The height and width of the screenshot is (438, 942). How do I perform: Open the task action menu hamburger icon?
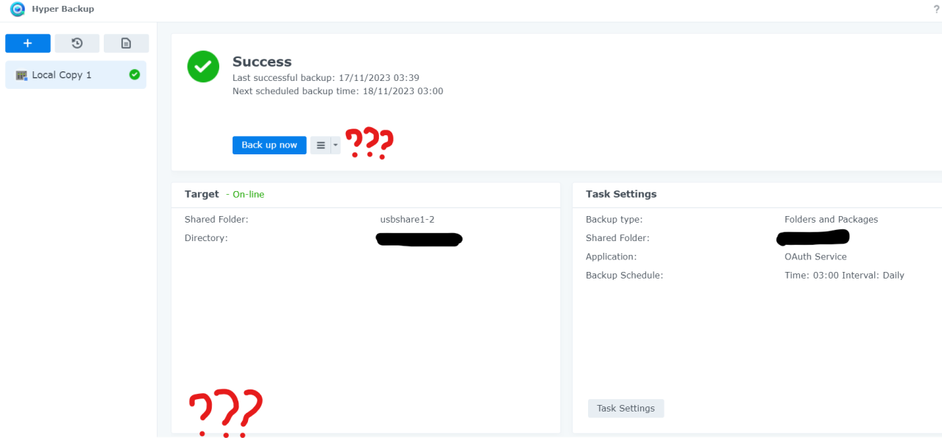pyautogui.click(x=321, y=145)
